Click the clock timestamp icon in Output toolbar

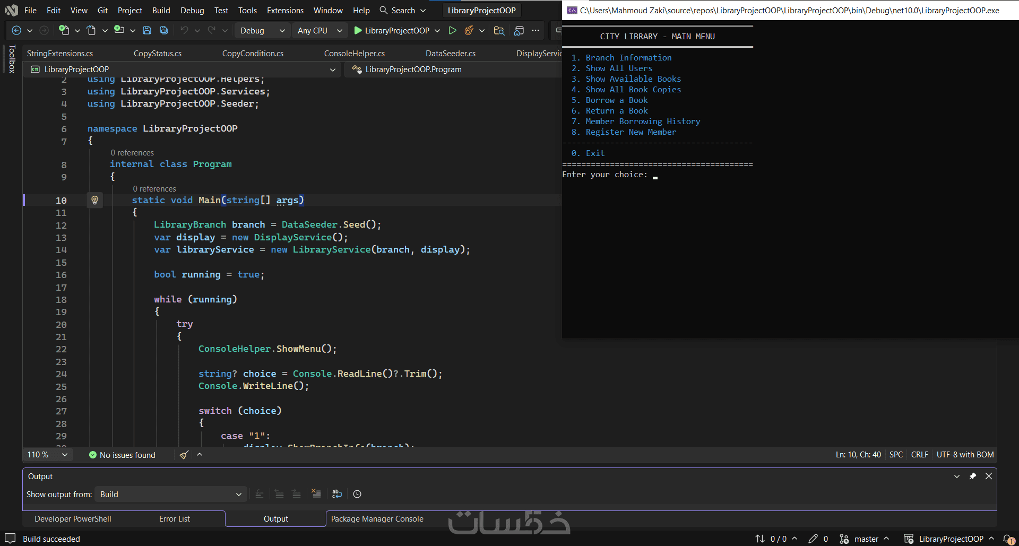tap(357, 494)
